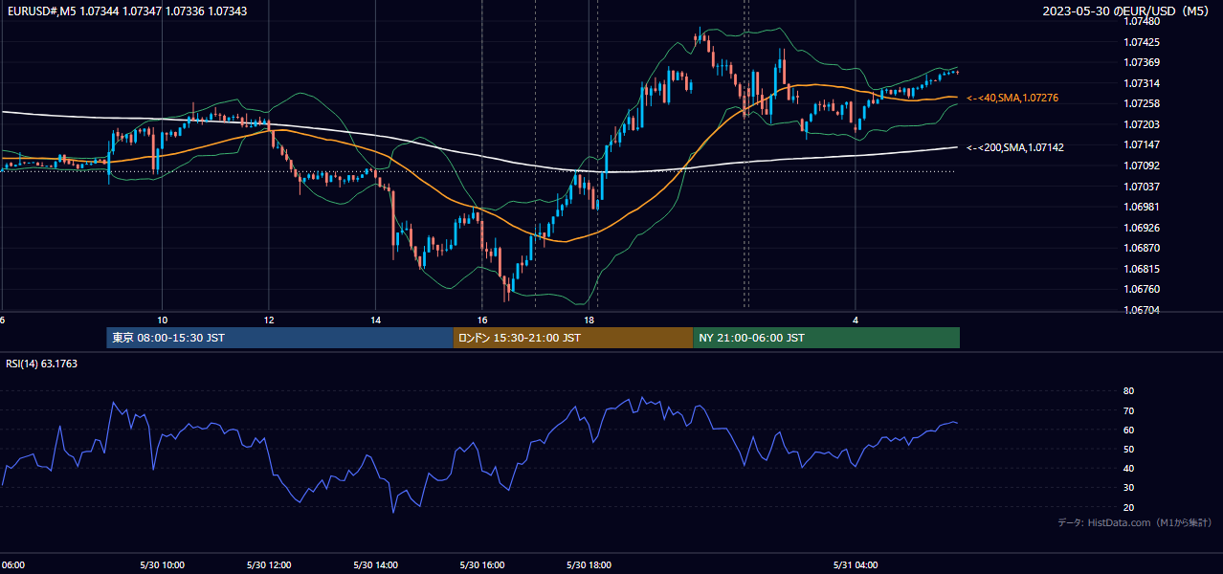Click the 200 SMA 1.07142 label

[1015, 147]
